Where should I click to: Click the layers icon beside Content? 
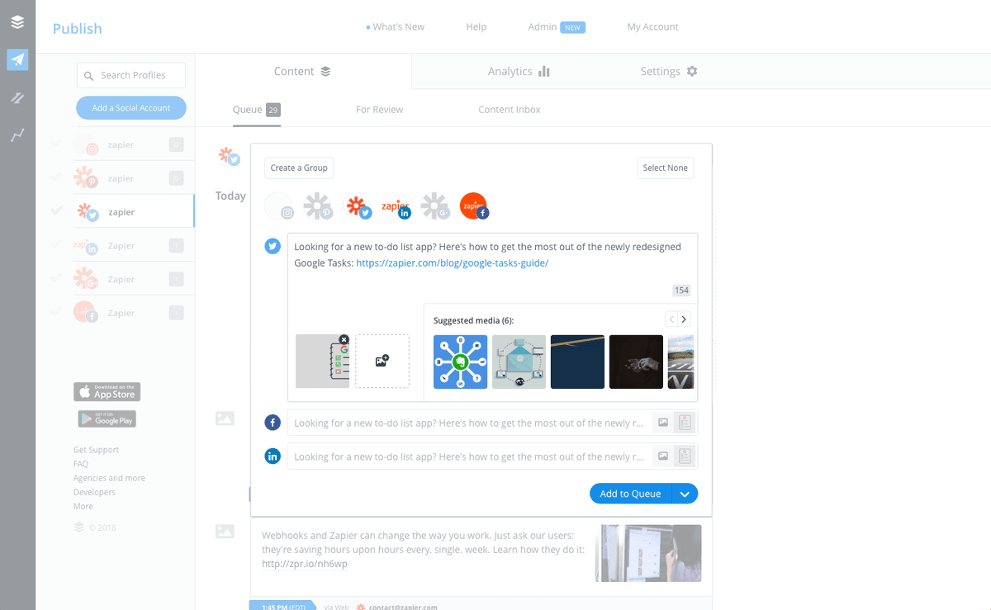325,71
